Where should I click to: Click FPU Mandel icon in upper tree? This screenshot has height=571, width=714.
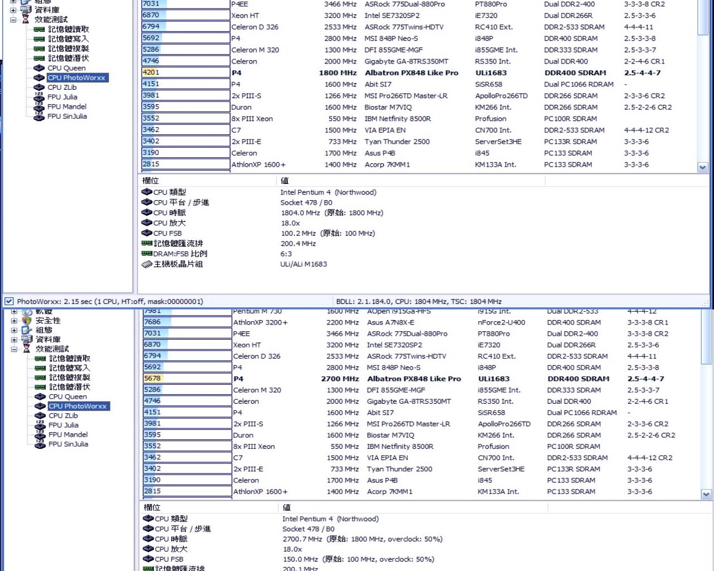[x=39, y=106]
